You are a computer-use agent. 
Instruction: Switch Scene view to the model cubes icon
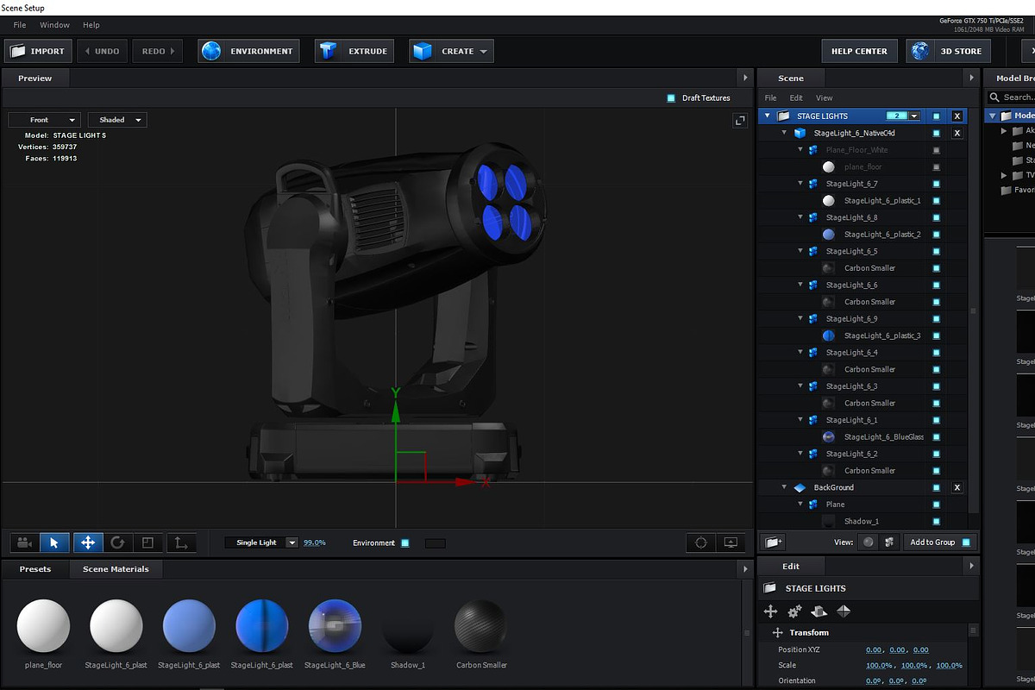(x=888, y=543)
